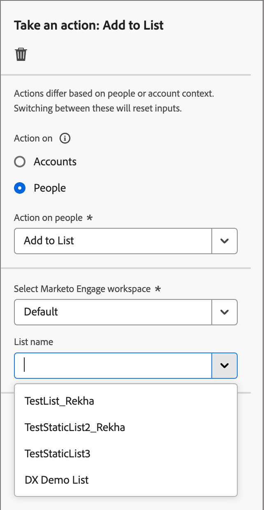
Task: Click the Action on label text
Action: 33,138
